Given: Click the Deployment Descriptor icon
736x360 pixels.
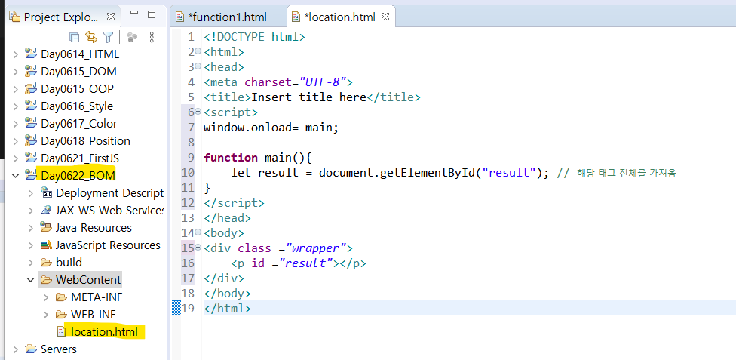Looking at the screenshot, I should click(46, 192).
